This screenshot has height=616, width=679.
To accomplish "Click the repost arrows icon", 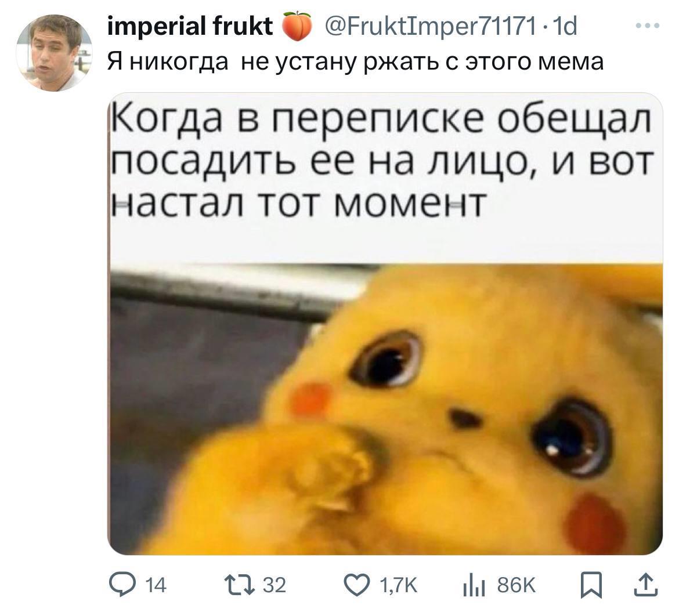I will pos(239,585).
